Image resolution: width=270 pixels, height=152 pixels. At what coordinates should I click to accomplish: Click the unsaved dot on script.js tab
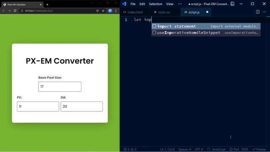pyautogui.click(x=207, y=12)
